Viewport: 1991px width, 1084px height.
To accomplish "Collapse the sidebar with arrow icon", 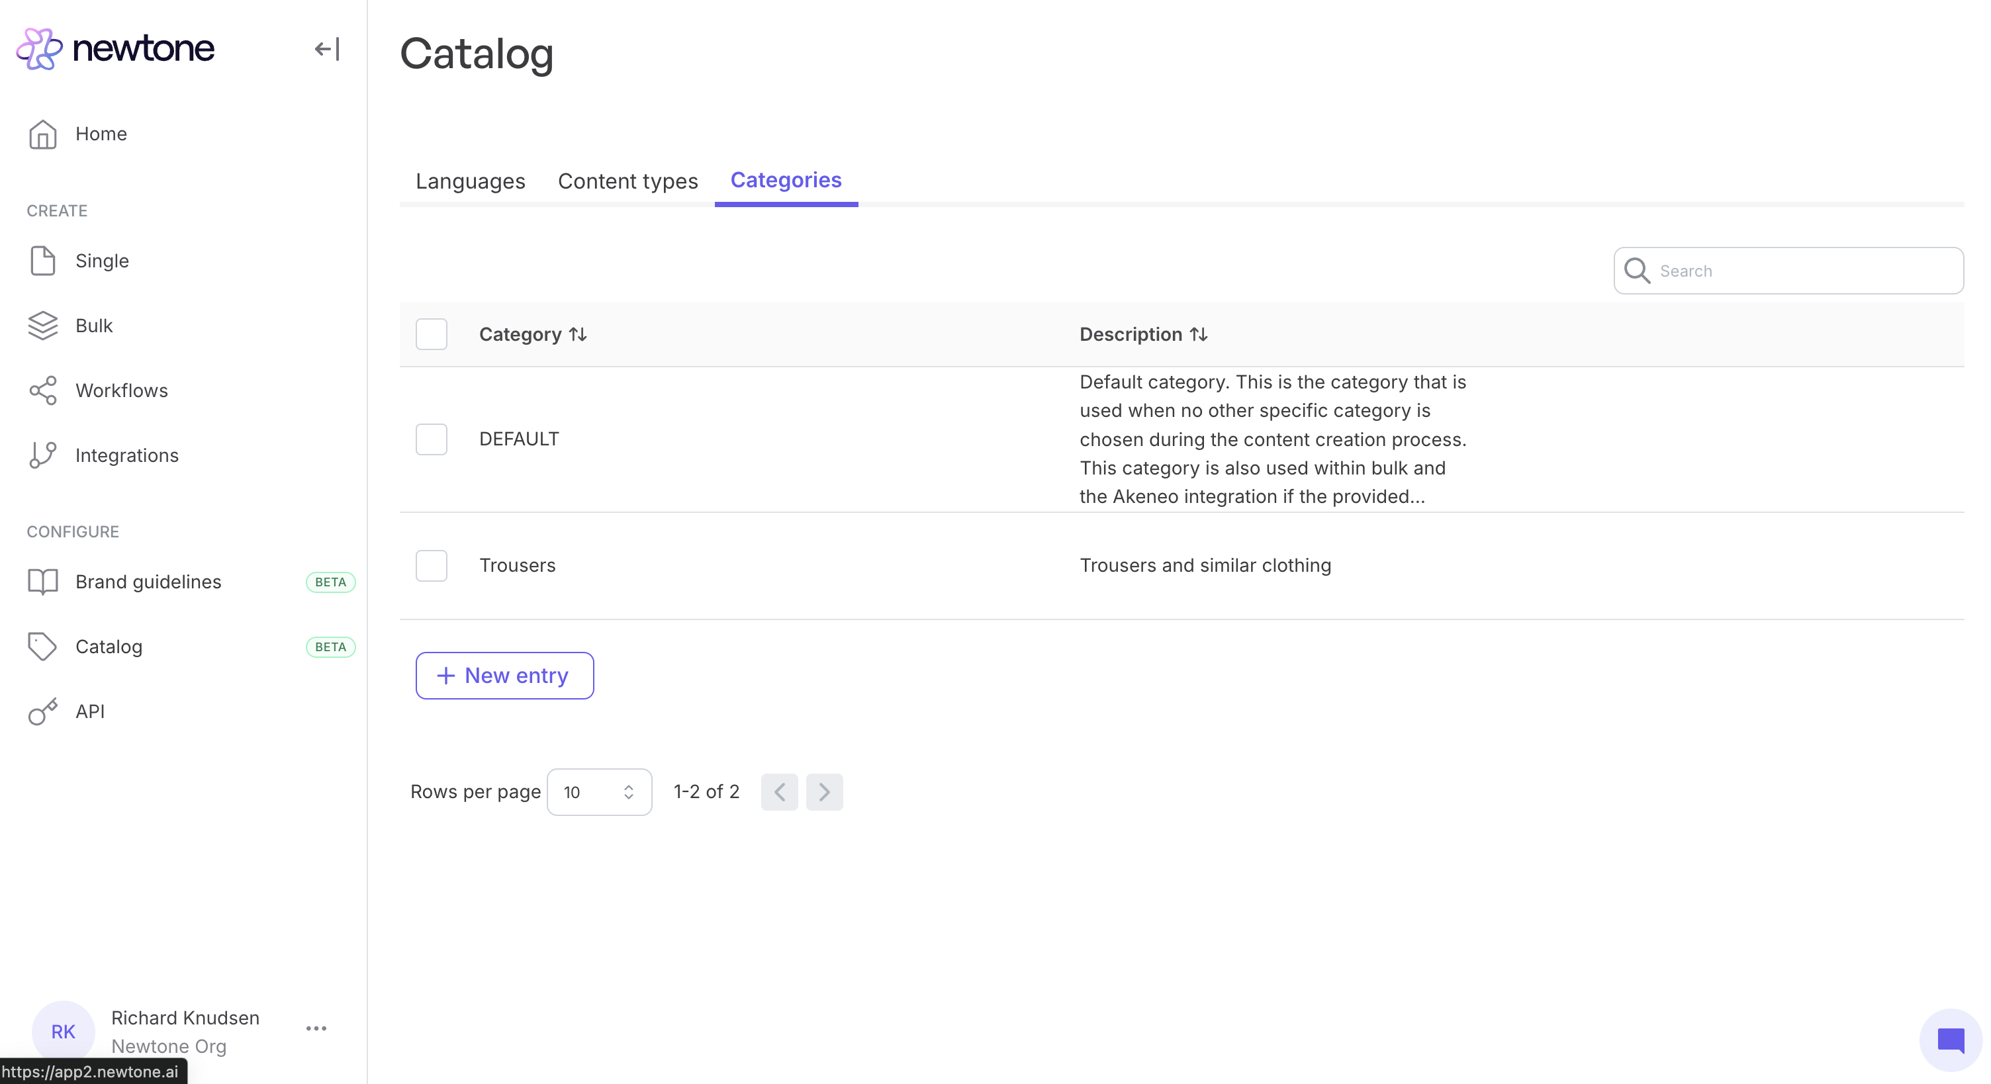I will point(327,50).
